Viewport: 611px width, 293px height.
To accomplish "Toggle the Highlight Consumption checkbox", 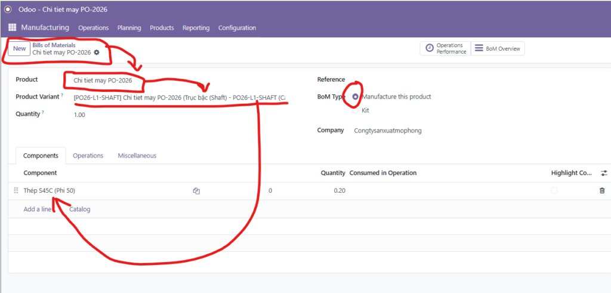I will pyautogui.click(x=554, y=190).
